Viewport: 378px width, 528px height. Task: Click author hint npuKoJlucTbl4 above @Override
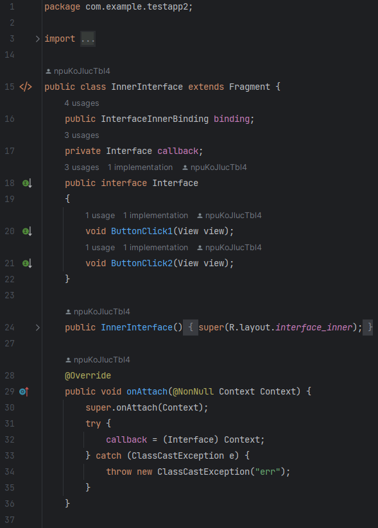pos(98,360)
